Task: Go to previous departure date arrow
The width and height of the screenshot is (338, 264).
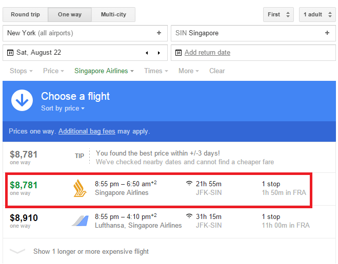Action: (x=147, y=53)
